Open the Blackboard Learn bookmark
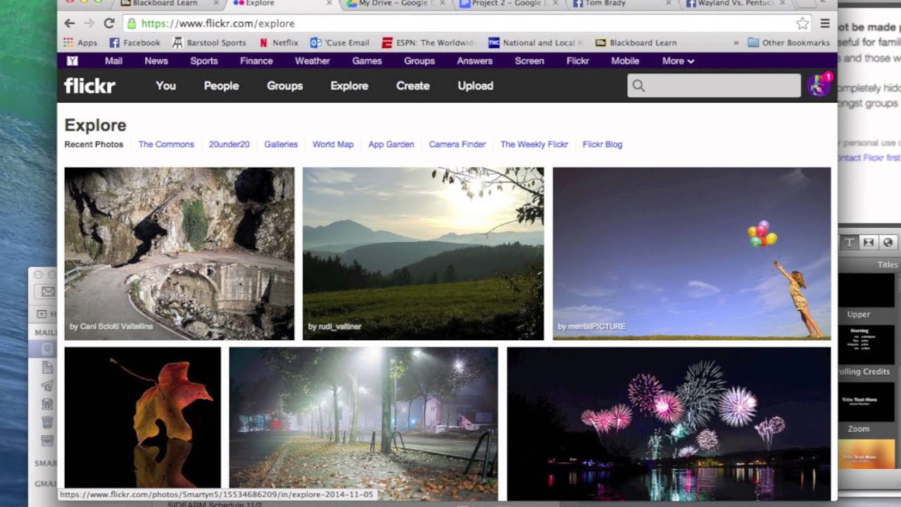This screenshot has height=507, width=901. [x=636, y=43]
